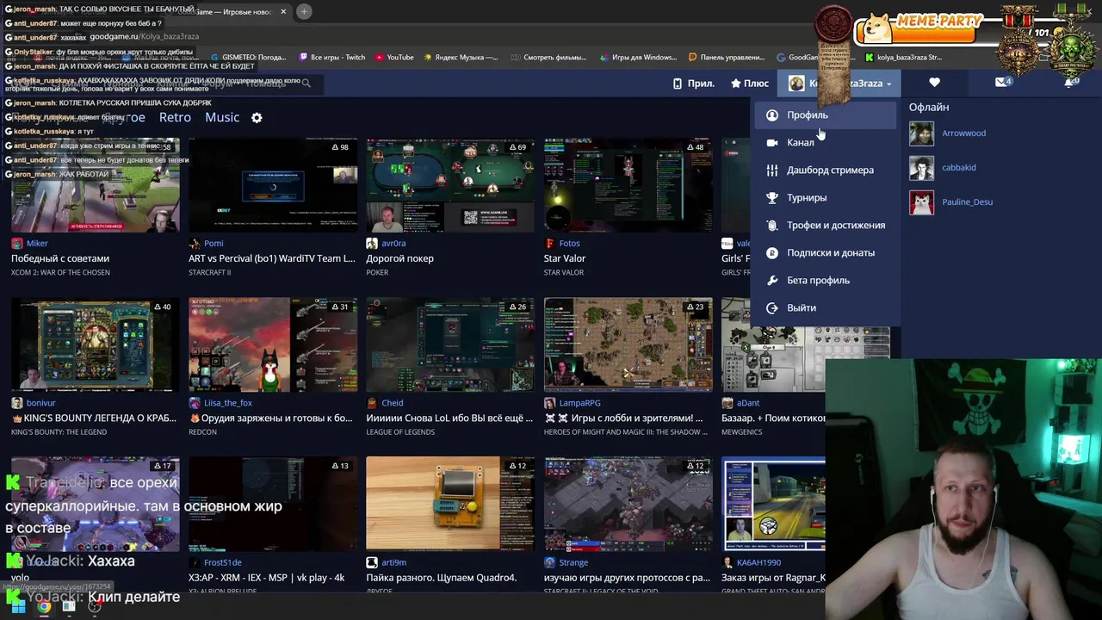Screen dimensions: 1102x620
Task: Click the Турниры trophy icon
Action: 772,197
